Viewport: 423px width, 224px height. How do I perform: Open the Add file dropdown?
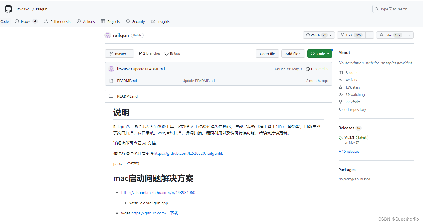(293, 54)
